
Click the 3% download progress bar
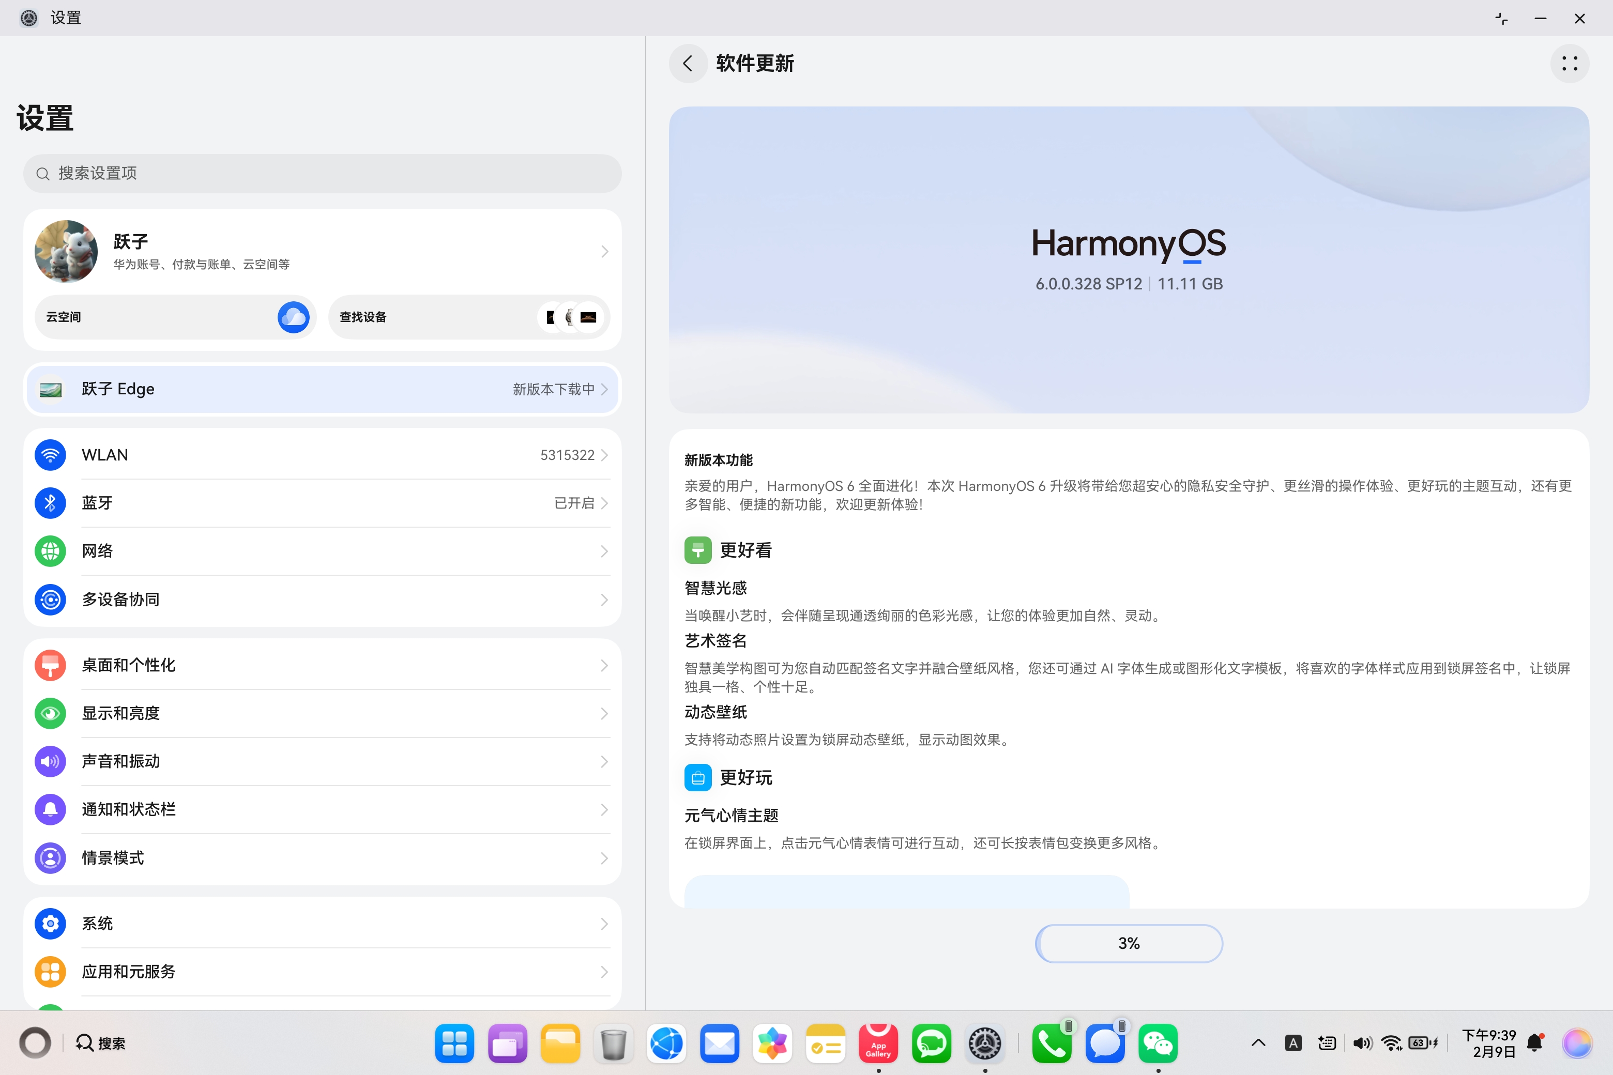coord(1128,944)
